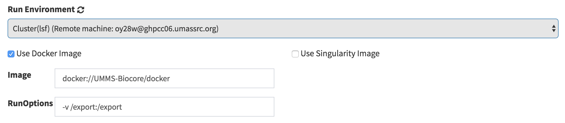
Task: Click the Image field label
Action: (x=19, y=75)
